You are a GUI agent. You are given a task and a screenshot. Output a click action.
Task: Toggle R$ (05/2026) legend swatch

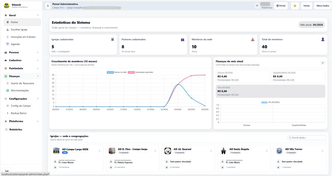coord(264,102)
